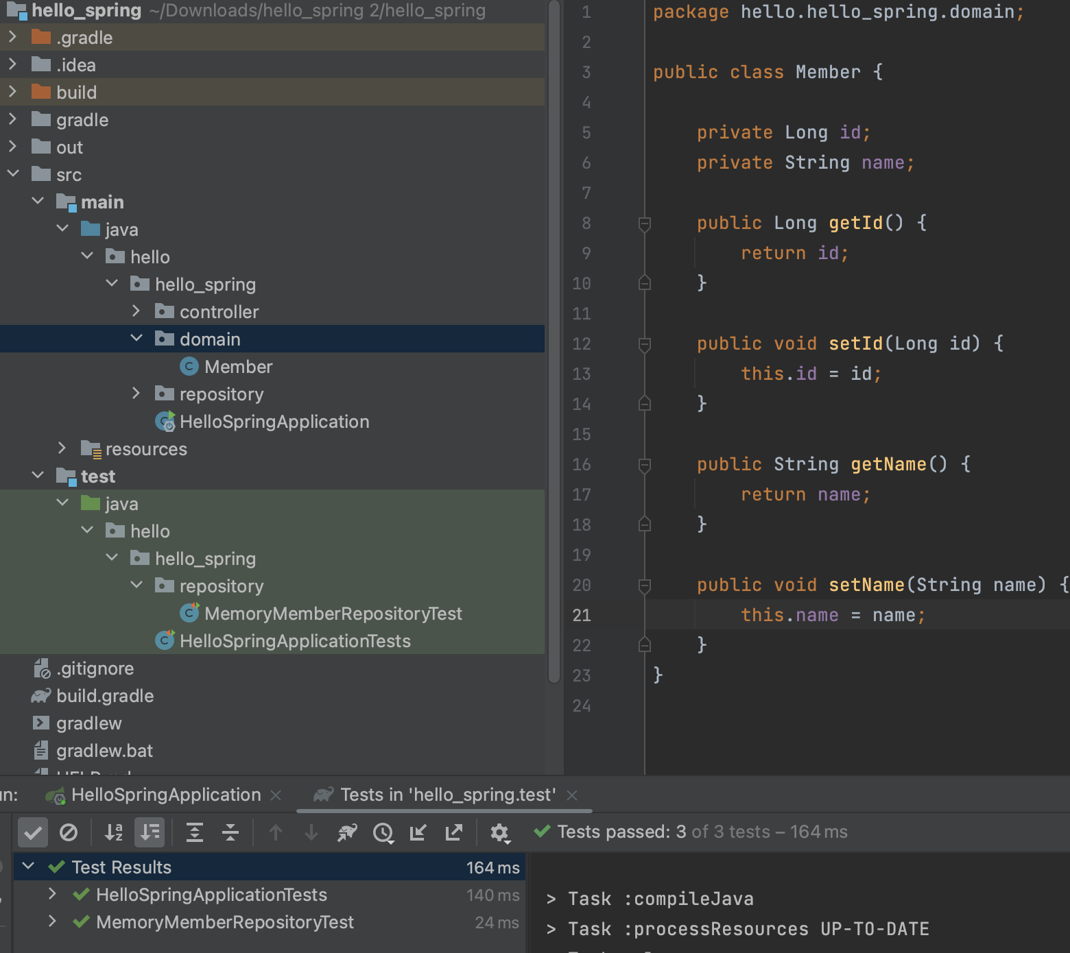The image size is (1070, 953).
Task: Expand the controller package
Action: 136,311
